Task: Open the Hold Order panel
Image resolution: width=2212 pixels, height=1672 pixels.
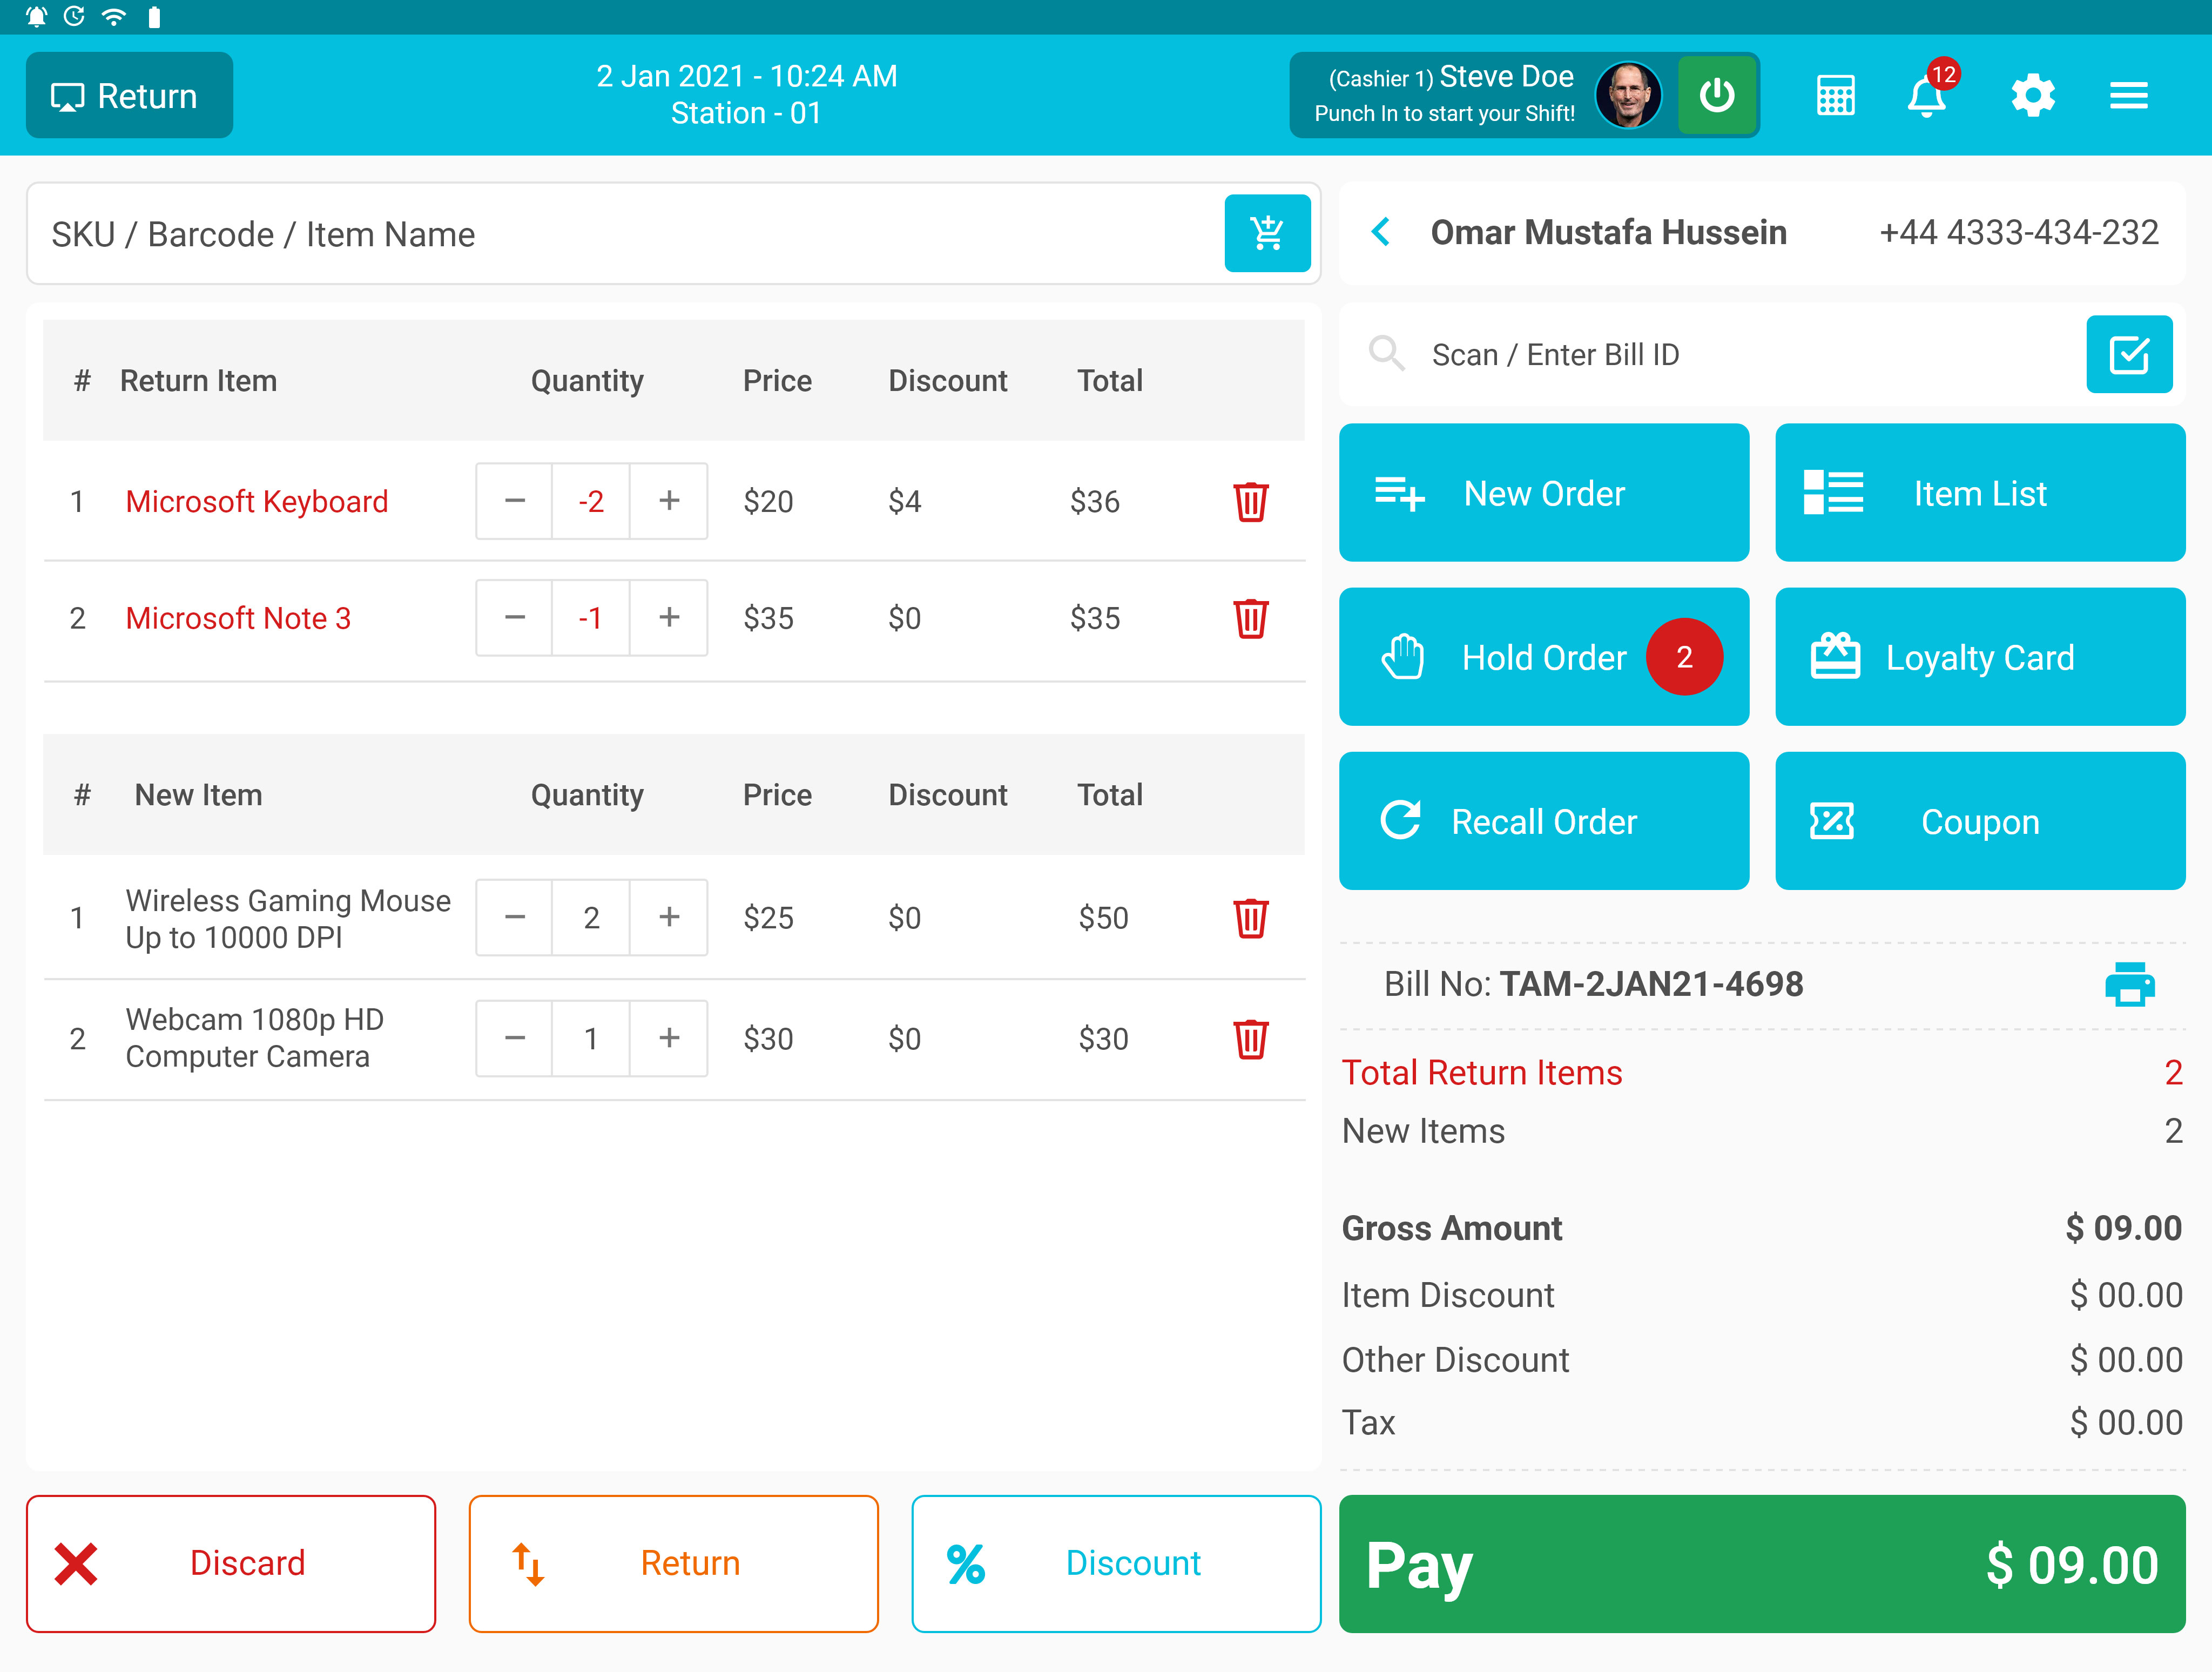Action: pyautogui.click(x=1543, y=657)
